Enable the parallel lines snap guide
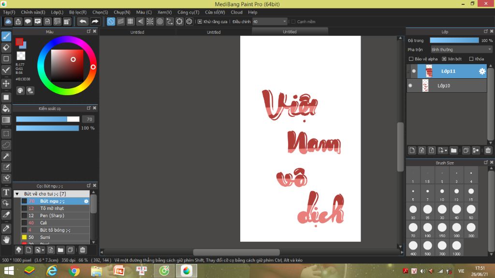Screen dimensions: 495x278 pyautogui.click(x=120, y=21)
